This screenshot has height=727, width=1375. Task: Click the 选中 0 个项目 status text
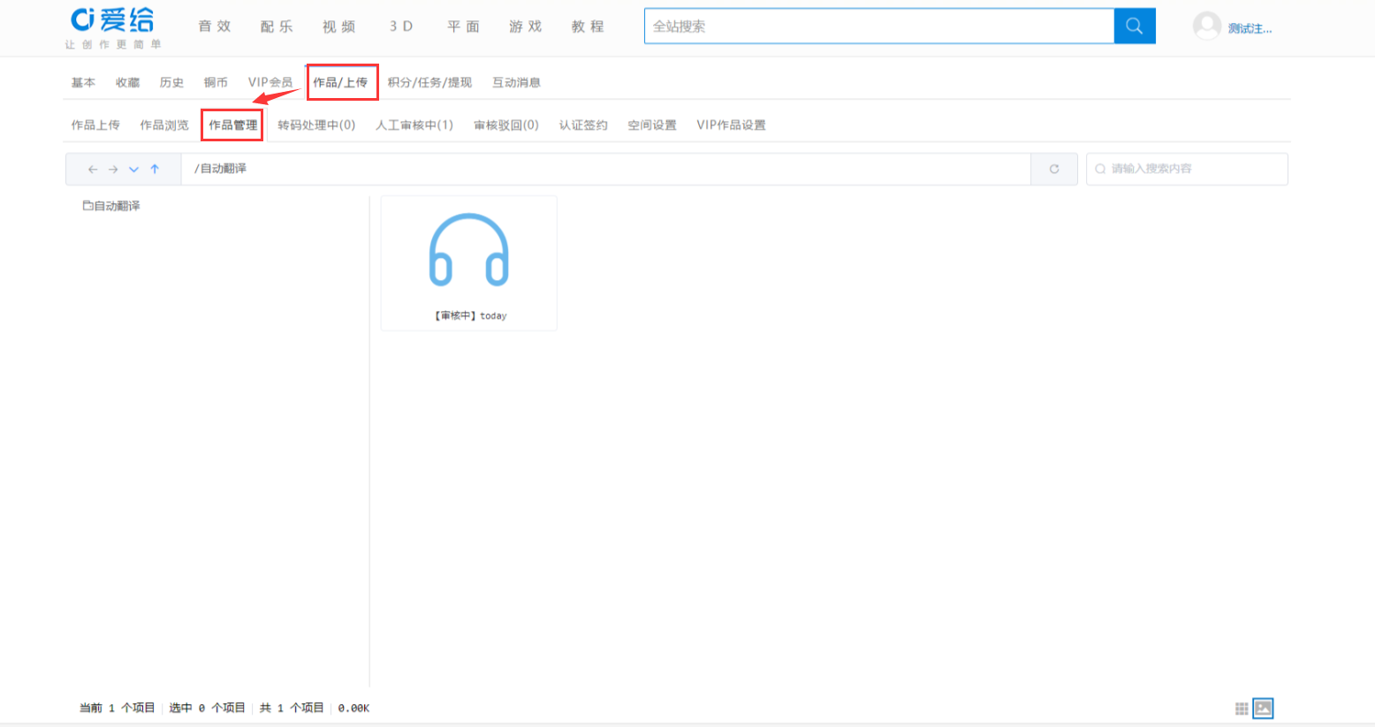click(207, 708)
